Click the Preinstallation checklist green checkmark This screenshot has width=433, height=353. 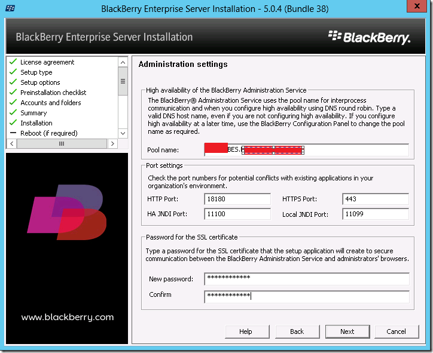(x=13, y=92)
